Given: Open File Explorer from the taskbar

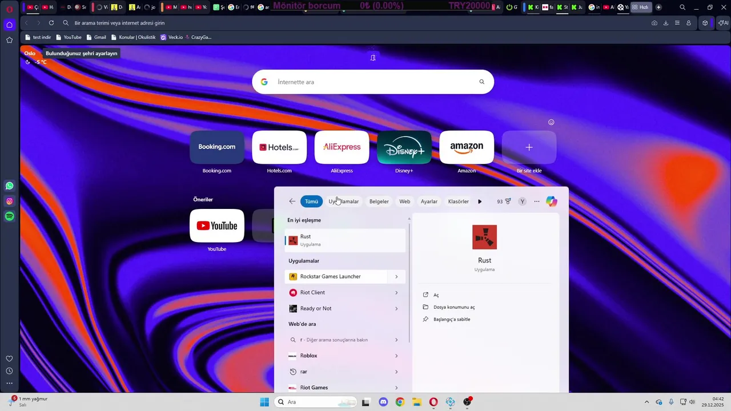Looking at the screenshot, I should click(x=417, y=402).
